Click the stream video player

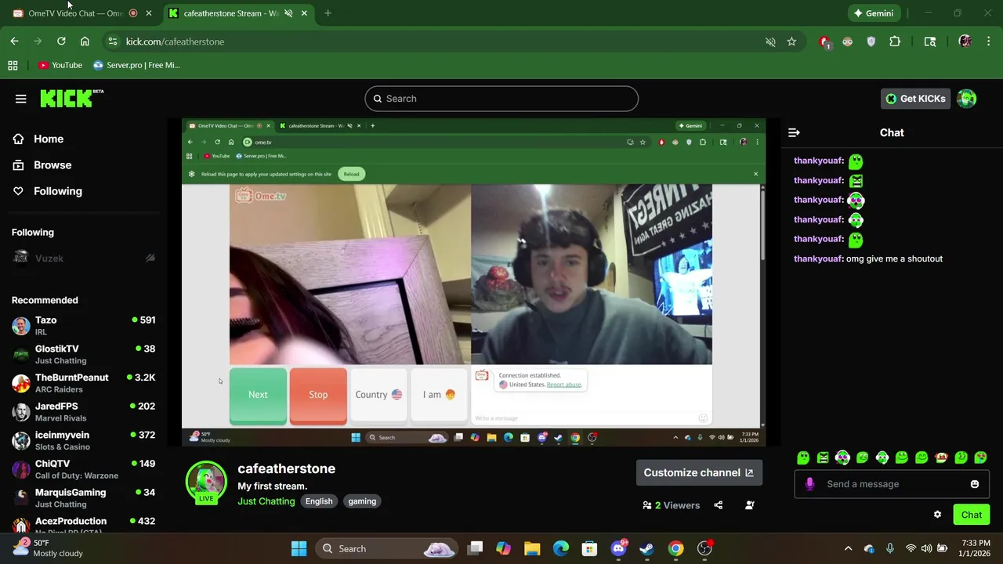pos(473,282)
